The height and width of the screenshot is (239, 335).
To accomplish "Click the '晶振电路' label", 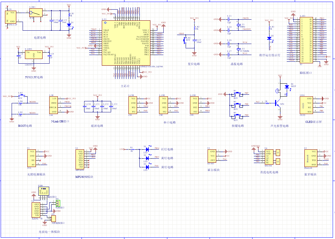I will tap(237, 64).
